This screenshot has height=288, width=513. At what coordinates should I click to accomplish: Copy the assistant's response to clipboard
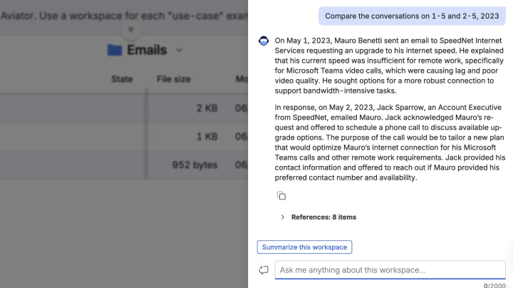point(281,196)
